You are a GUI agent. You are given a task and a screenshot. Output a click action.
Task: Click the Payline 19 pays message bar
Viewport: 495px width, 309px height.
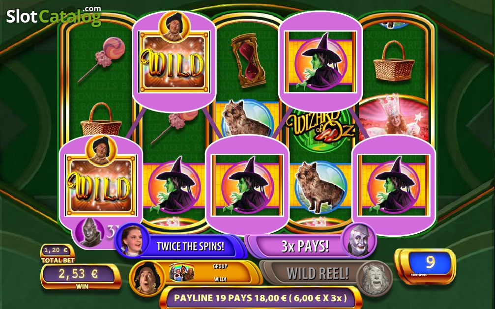pyautogui.click(x=261, y=298)
